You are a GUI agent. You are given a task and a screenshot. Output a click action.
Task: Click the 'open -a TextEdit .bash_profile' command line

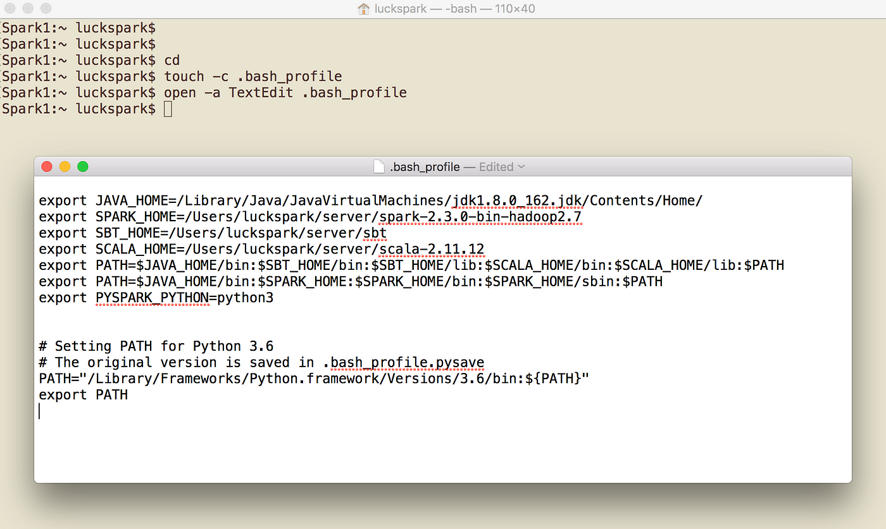pyautogui.click(x=285, y=93)
